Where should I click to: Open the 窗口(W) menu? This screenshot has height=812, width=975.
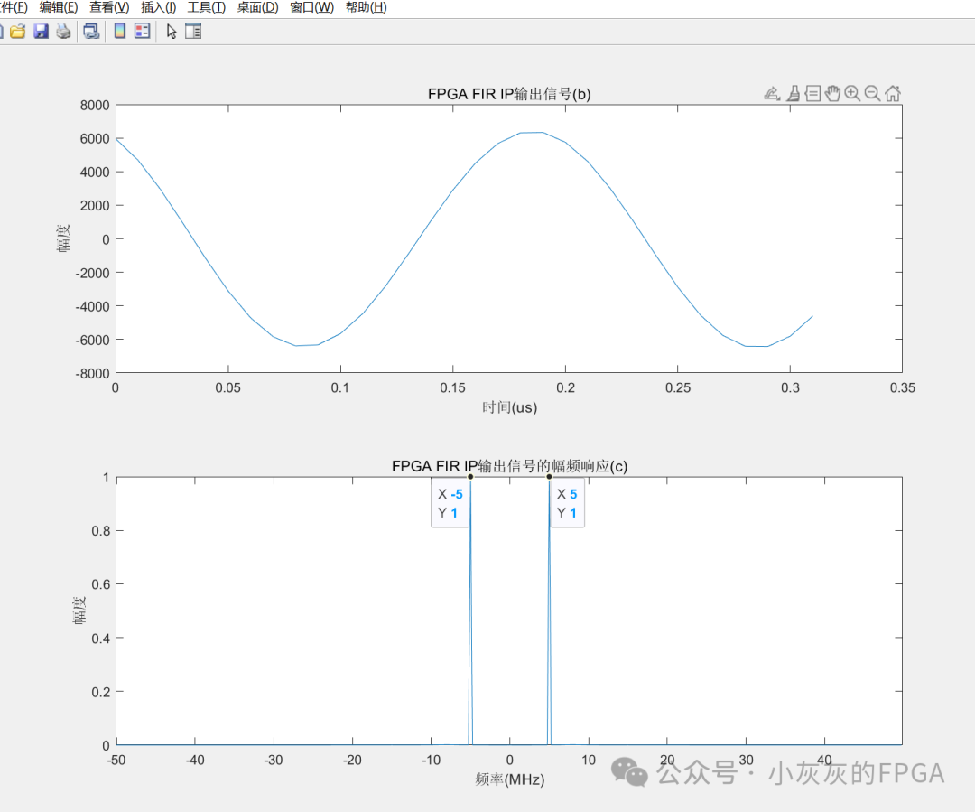pyautogui.click(x=312, y=7)
